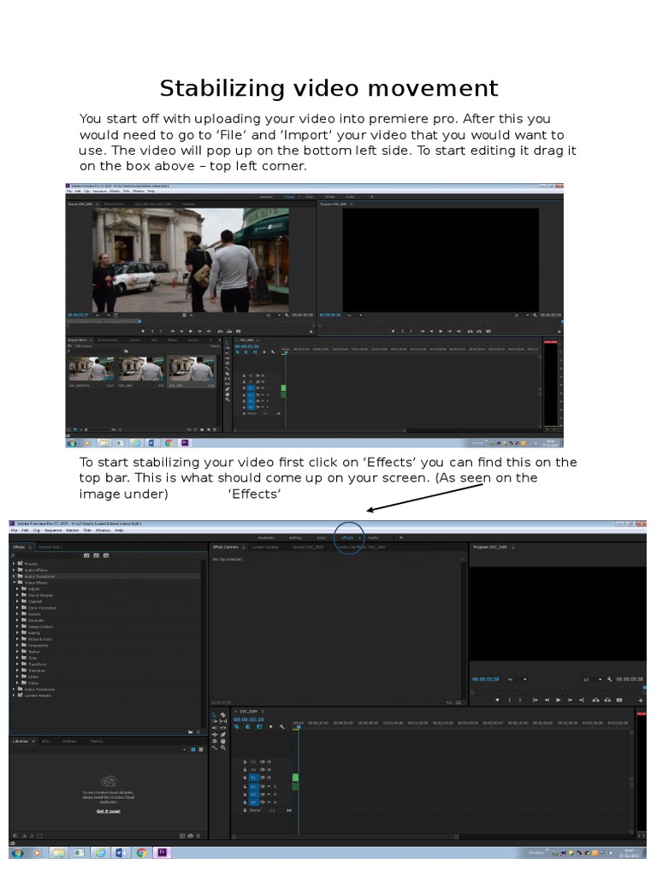The image size is (657, 876).
Task: Filter effects by Accelerated Effects badge
Action: [86, 555]
